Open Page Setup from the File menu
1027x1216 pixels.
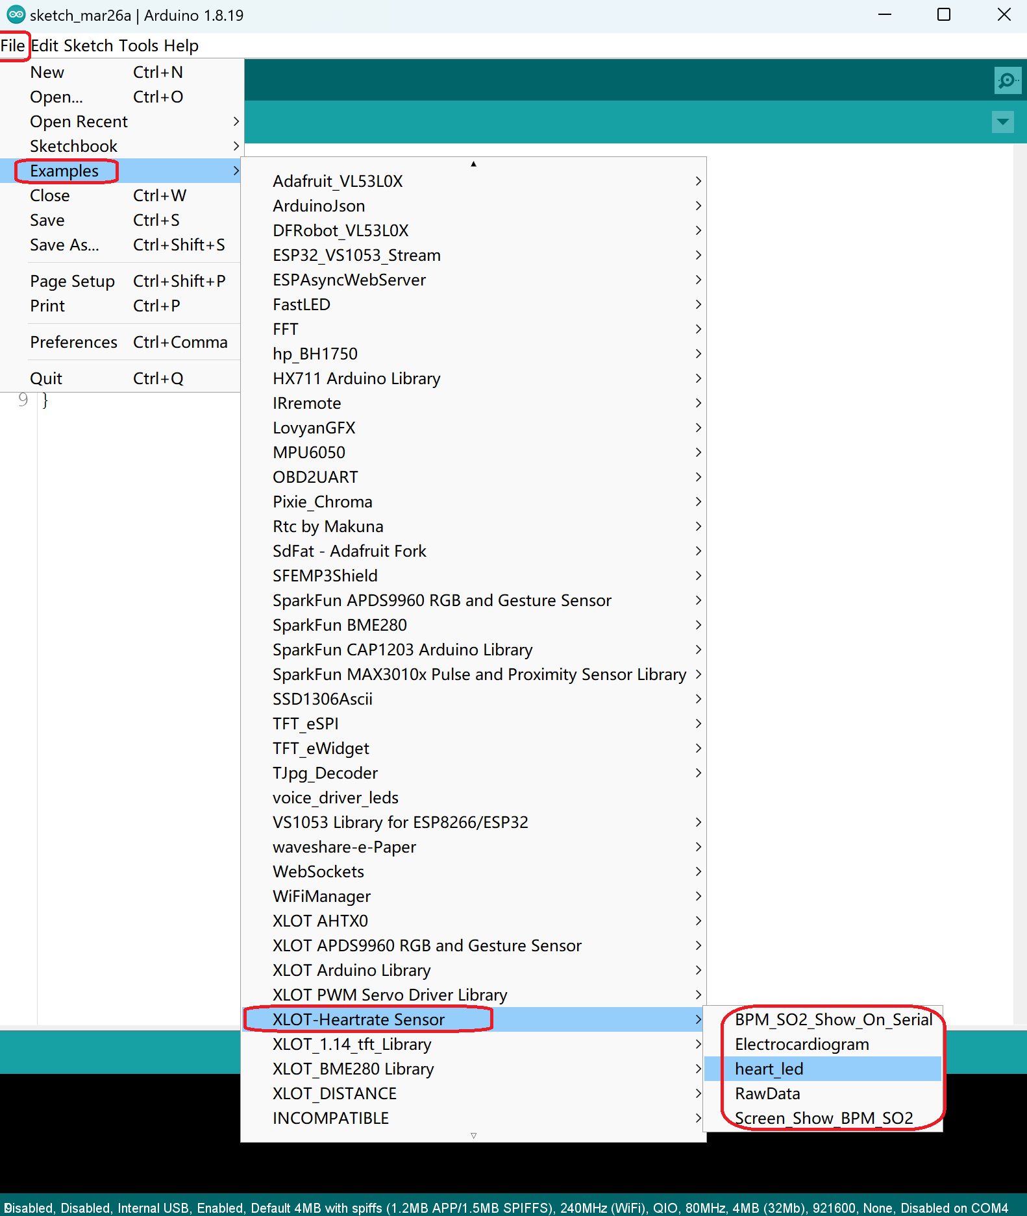click(x=121, y=281)
